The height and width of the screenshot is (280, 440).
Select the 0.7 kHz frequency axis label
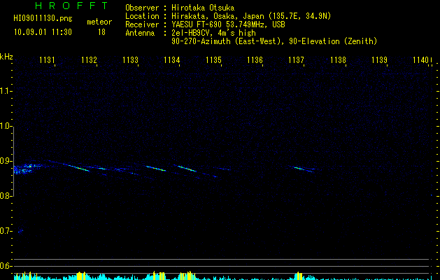[6, 231]
